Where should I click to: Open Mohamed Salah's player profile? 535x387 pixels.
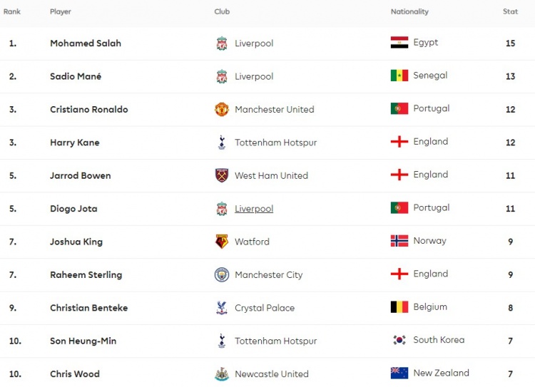click(86, 43)
